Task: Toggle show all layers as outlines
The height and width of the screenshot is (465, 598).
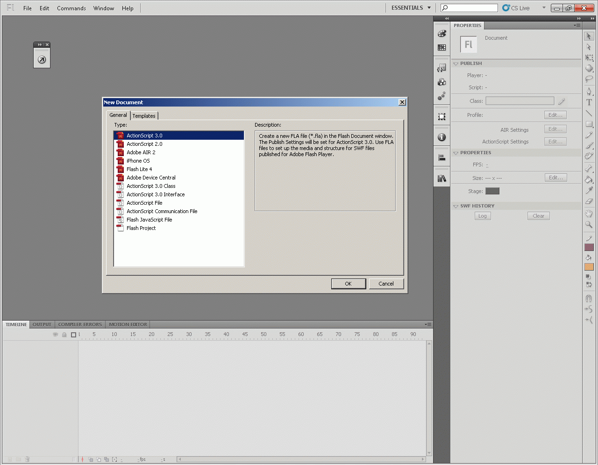Action: coord(73,335)
